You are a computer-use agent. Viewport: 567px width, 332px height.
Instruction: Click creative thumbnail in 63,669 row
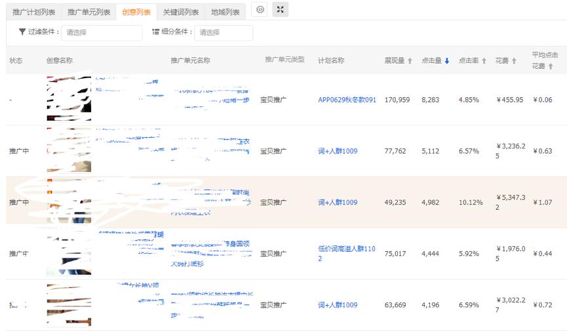click(69, 304)
